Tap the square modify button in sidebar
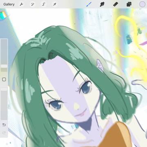This screenshot has height=147, width=147. 4,80
